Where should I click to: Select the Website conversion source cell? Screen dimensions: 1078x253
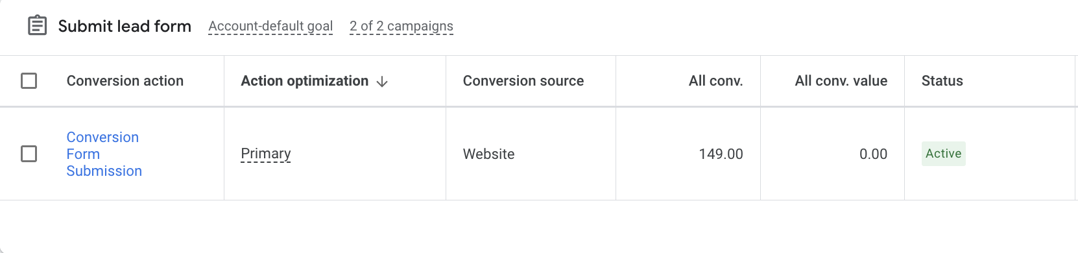[x=488, y=154]
